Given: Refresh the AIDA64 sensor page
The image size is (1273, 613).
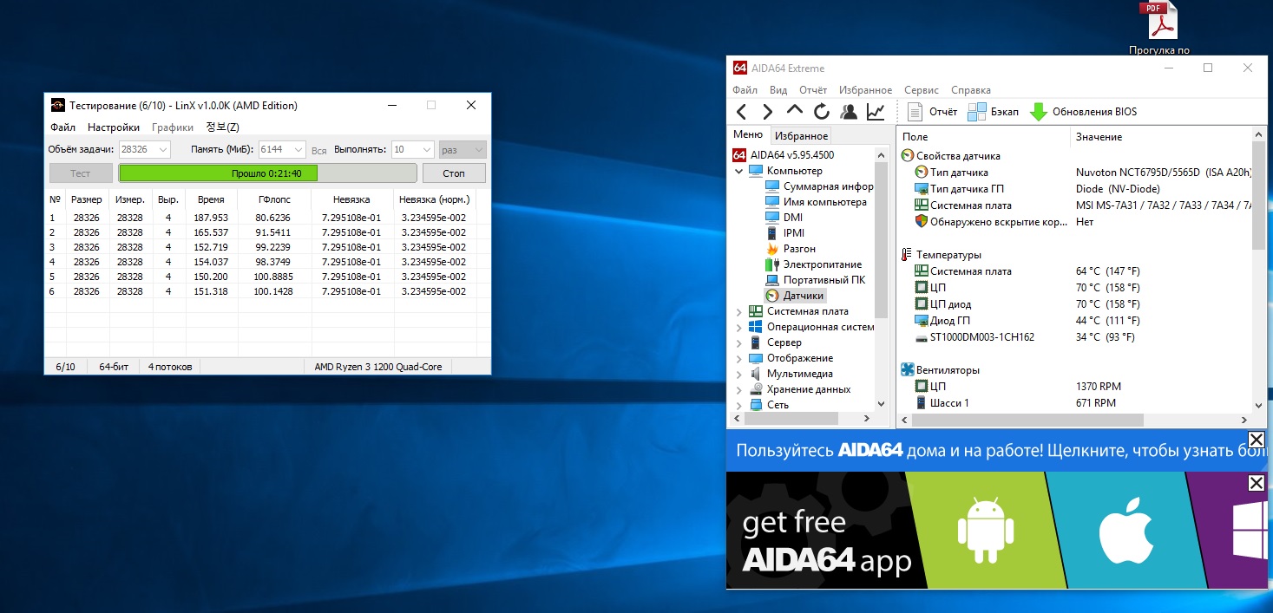Looking at the screenshot, I should (x=822, y=112).
